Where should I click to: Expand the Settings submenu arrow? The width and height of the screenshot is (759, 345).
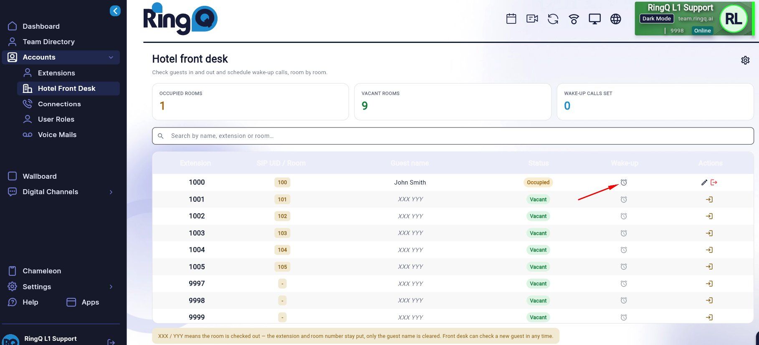[x=111, y=287]
